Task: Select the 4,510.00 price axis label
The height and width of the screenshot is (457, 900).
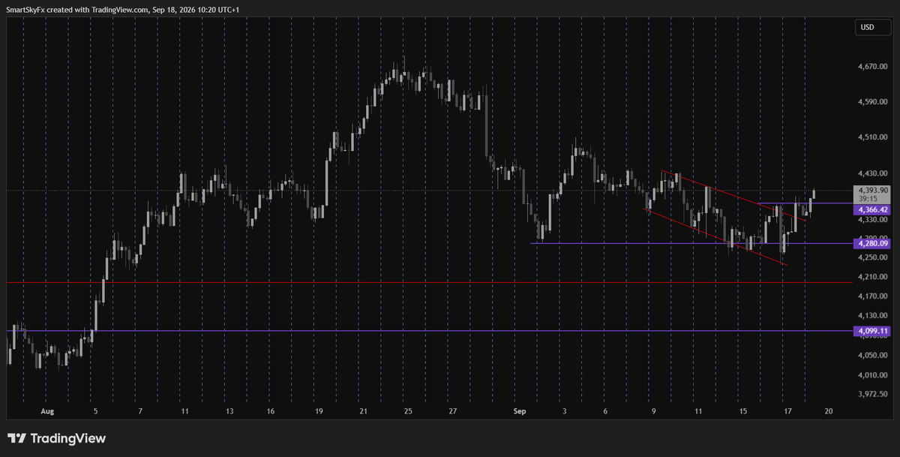Action: point(872,137)
